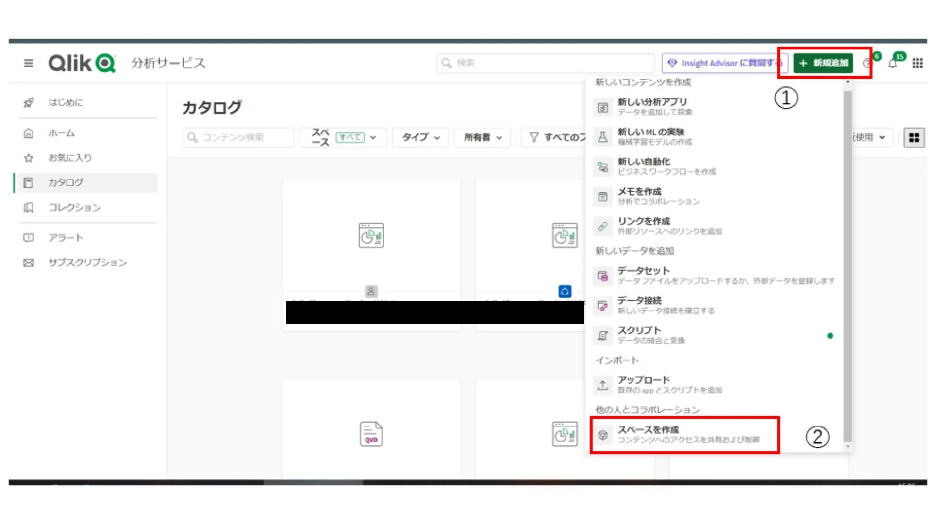Expand the 所有者 dropdown
Screen dimensions: 932x524
click(482, 137)
